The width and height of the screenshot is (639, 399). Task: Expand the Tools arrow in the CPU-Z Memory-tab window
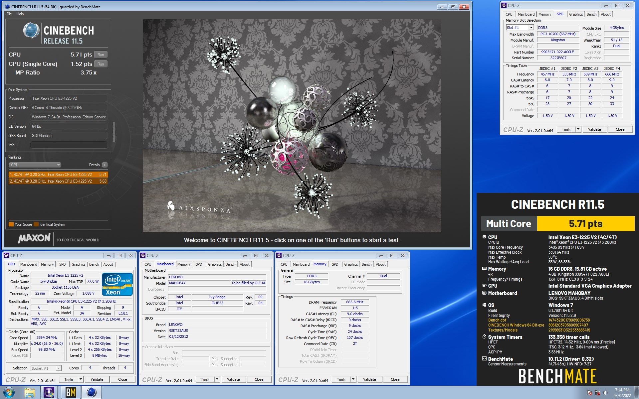coord(353,379)
